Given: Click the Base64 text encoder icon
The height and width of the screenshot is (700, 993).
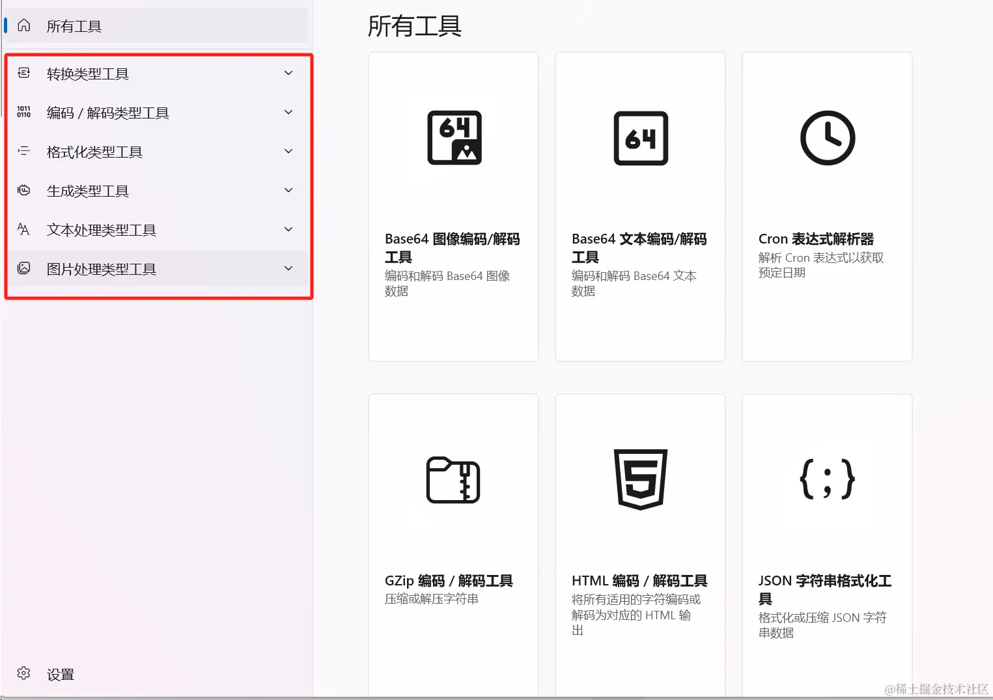Looking at the screenshot, I should (x=640, y=137).
